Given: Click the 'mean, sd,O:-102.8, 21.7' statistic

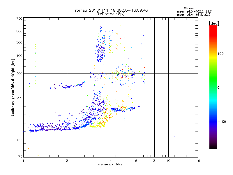Looking at the screenshot, I should tap(194, 11).
